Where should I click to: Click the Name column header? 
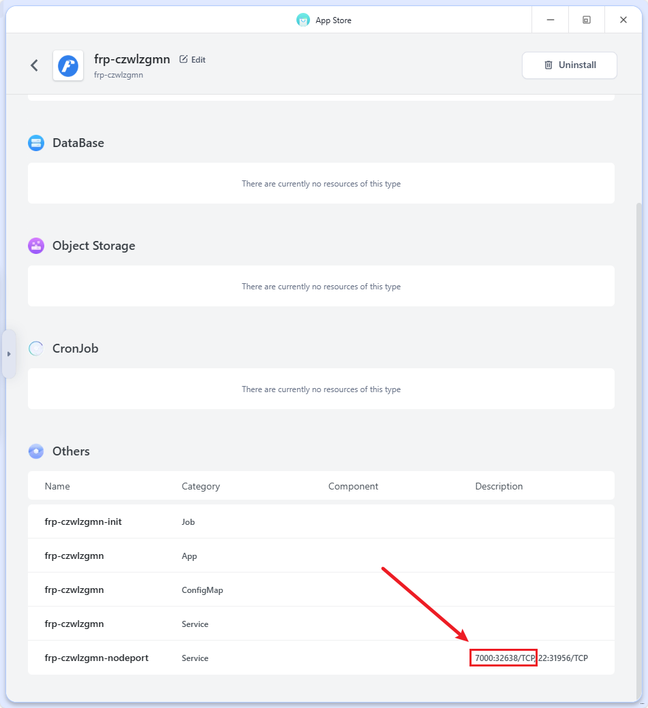click(x=57, y=486)
